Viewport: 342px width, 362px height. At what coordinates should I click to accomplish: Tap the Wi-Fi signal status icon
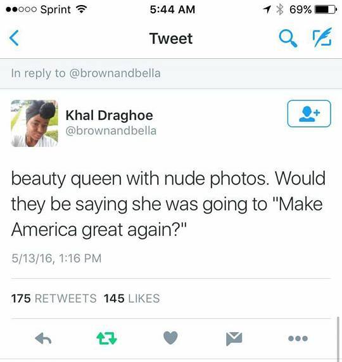(x=82, y=10)
